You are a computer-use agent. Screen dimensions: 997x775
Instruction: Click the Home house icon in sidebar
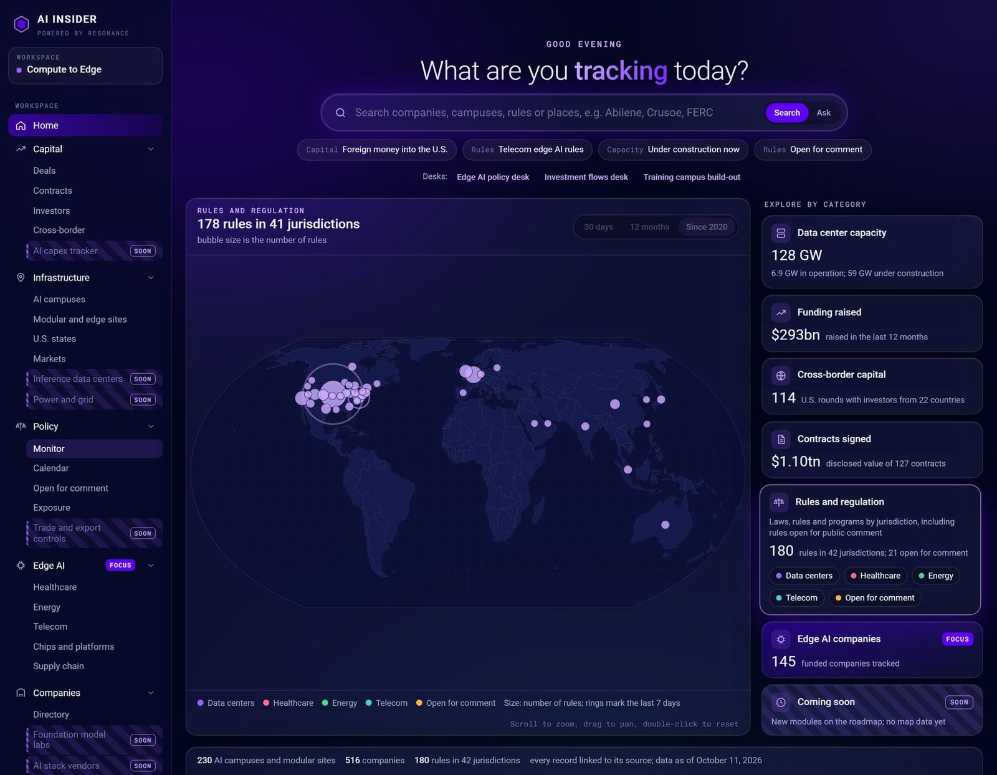(x=21, y=125)
